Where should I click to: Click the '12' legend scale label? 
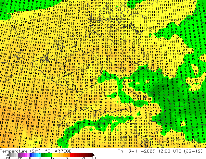pyautogui.click(x=53, y=158)
